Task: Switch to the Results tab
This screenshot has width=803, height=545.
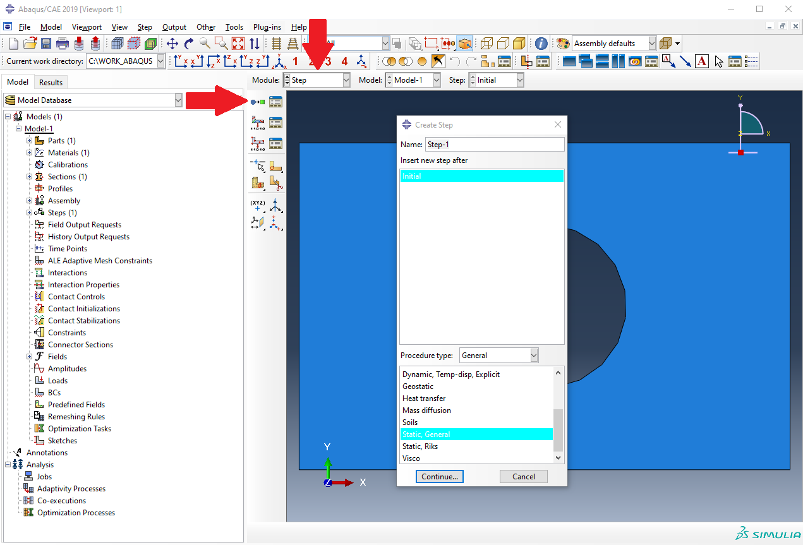Action: (x=51, y=82)
